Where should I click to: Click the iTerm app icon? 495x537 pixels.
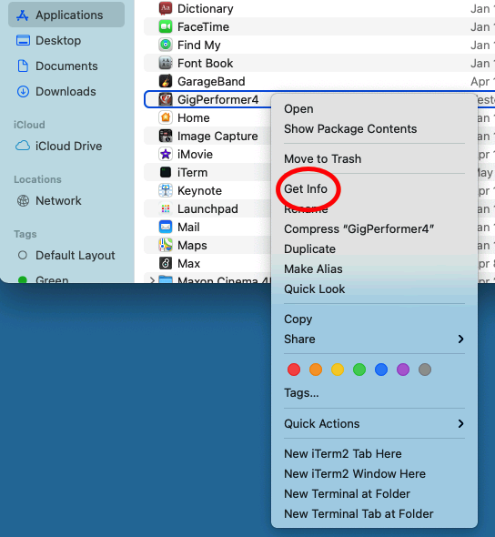(x=166, y=172)
